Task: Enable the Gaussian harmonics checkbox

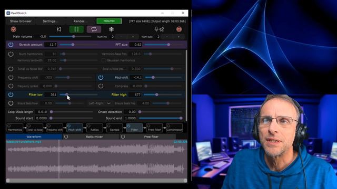Action: pos(103,60)
